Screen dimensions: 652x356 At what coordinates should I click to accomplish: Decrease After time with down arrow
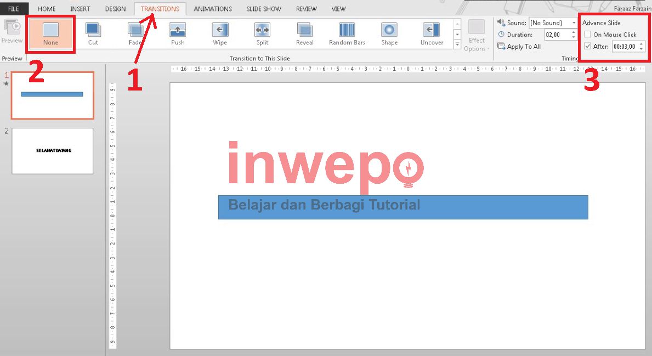[x=641, y=49]
